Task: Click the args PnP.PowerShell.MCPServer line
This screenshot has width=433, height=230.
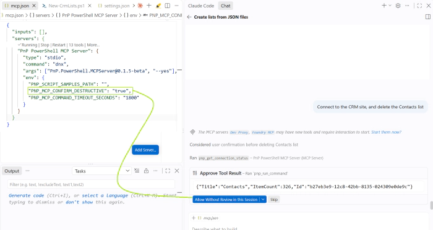Action: click(x=100, y=71)
